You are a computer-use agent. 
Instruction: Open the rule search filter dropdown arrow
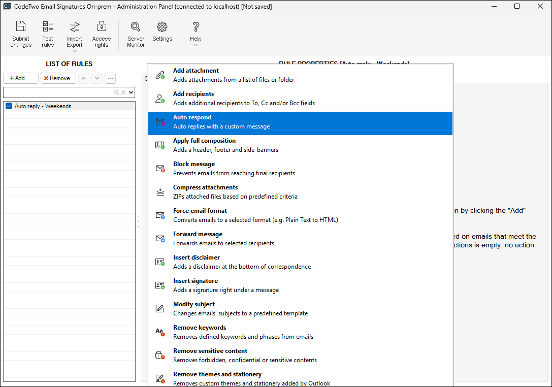point(131,92)
